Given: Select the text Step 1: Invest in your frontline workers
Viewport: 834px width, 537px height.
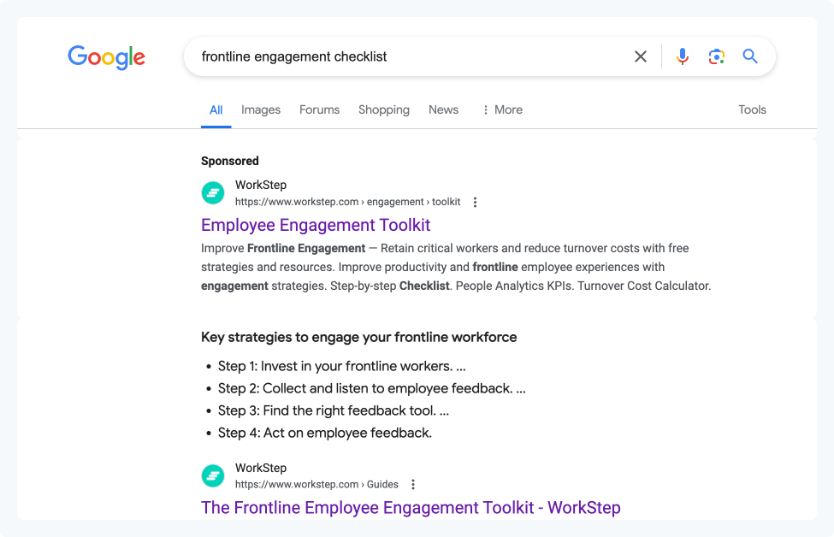Looking at the screenshot, I should tap(341, 366).
